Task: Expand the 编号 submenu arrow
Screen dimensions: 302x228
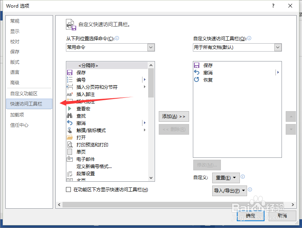Action: [145, 79]
